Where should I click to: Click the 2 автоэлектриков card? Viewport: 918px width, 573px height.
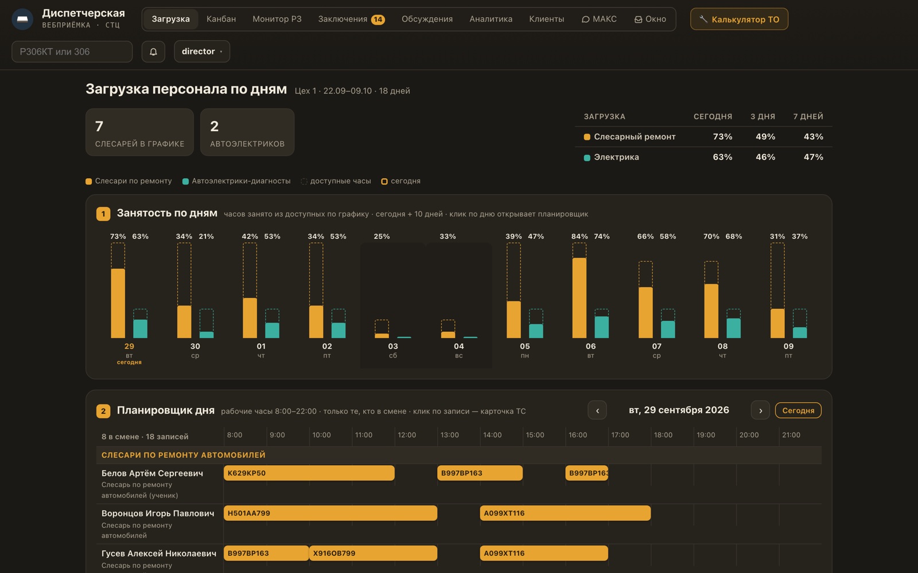click(247, 132)
